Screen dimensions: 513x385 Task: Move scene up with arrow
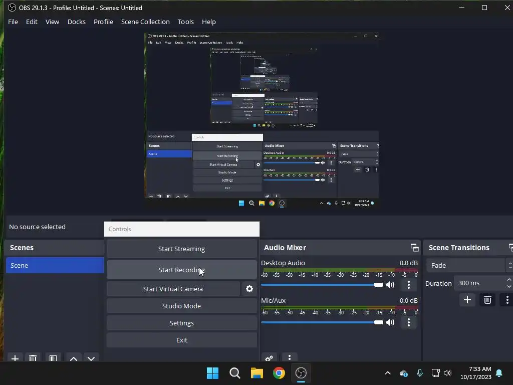point(74,358)
